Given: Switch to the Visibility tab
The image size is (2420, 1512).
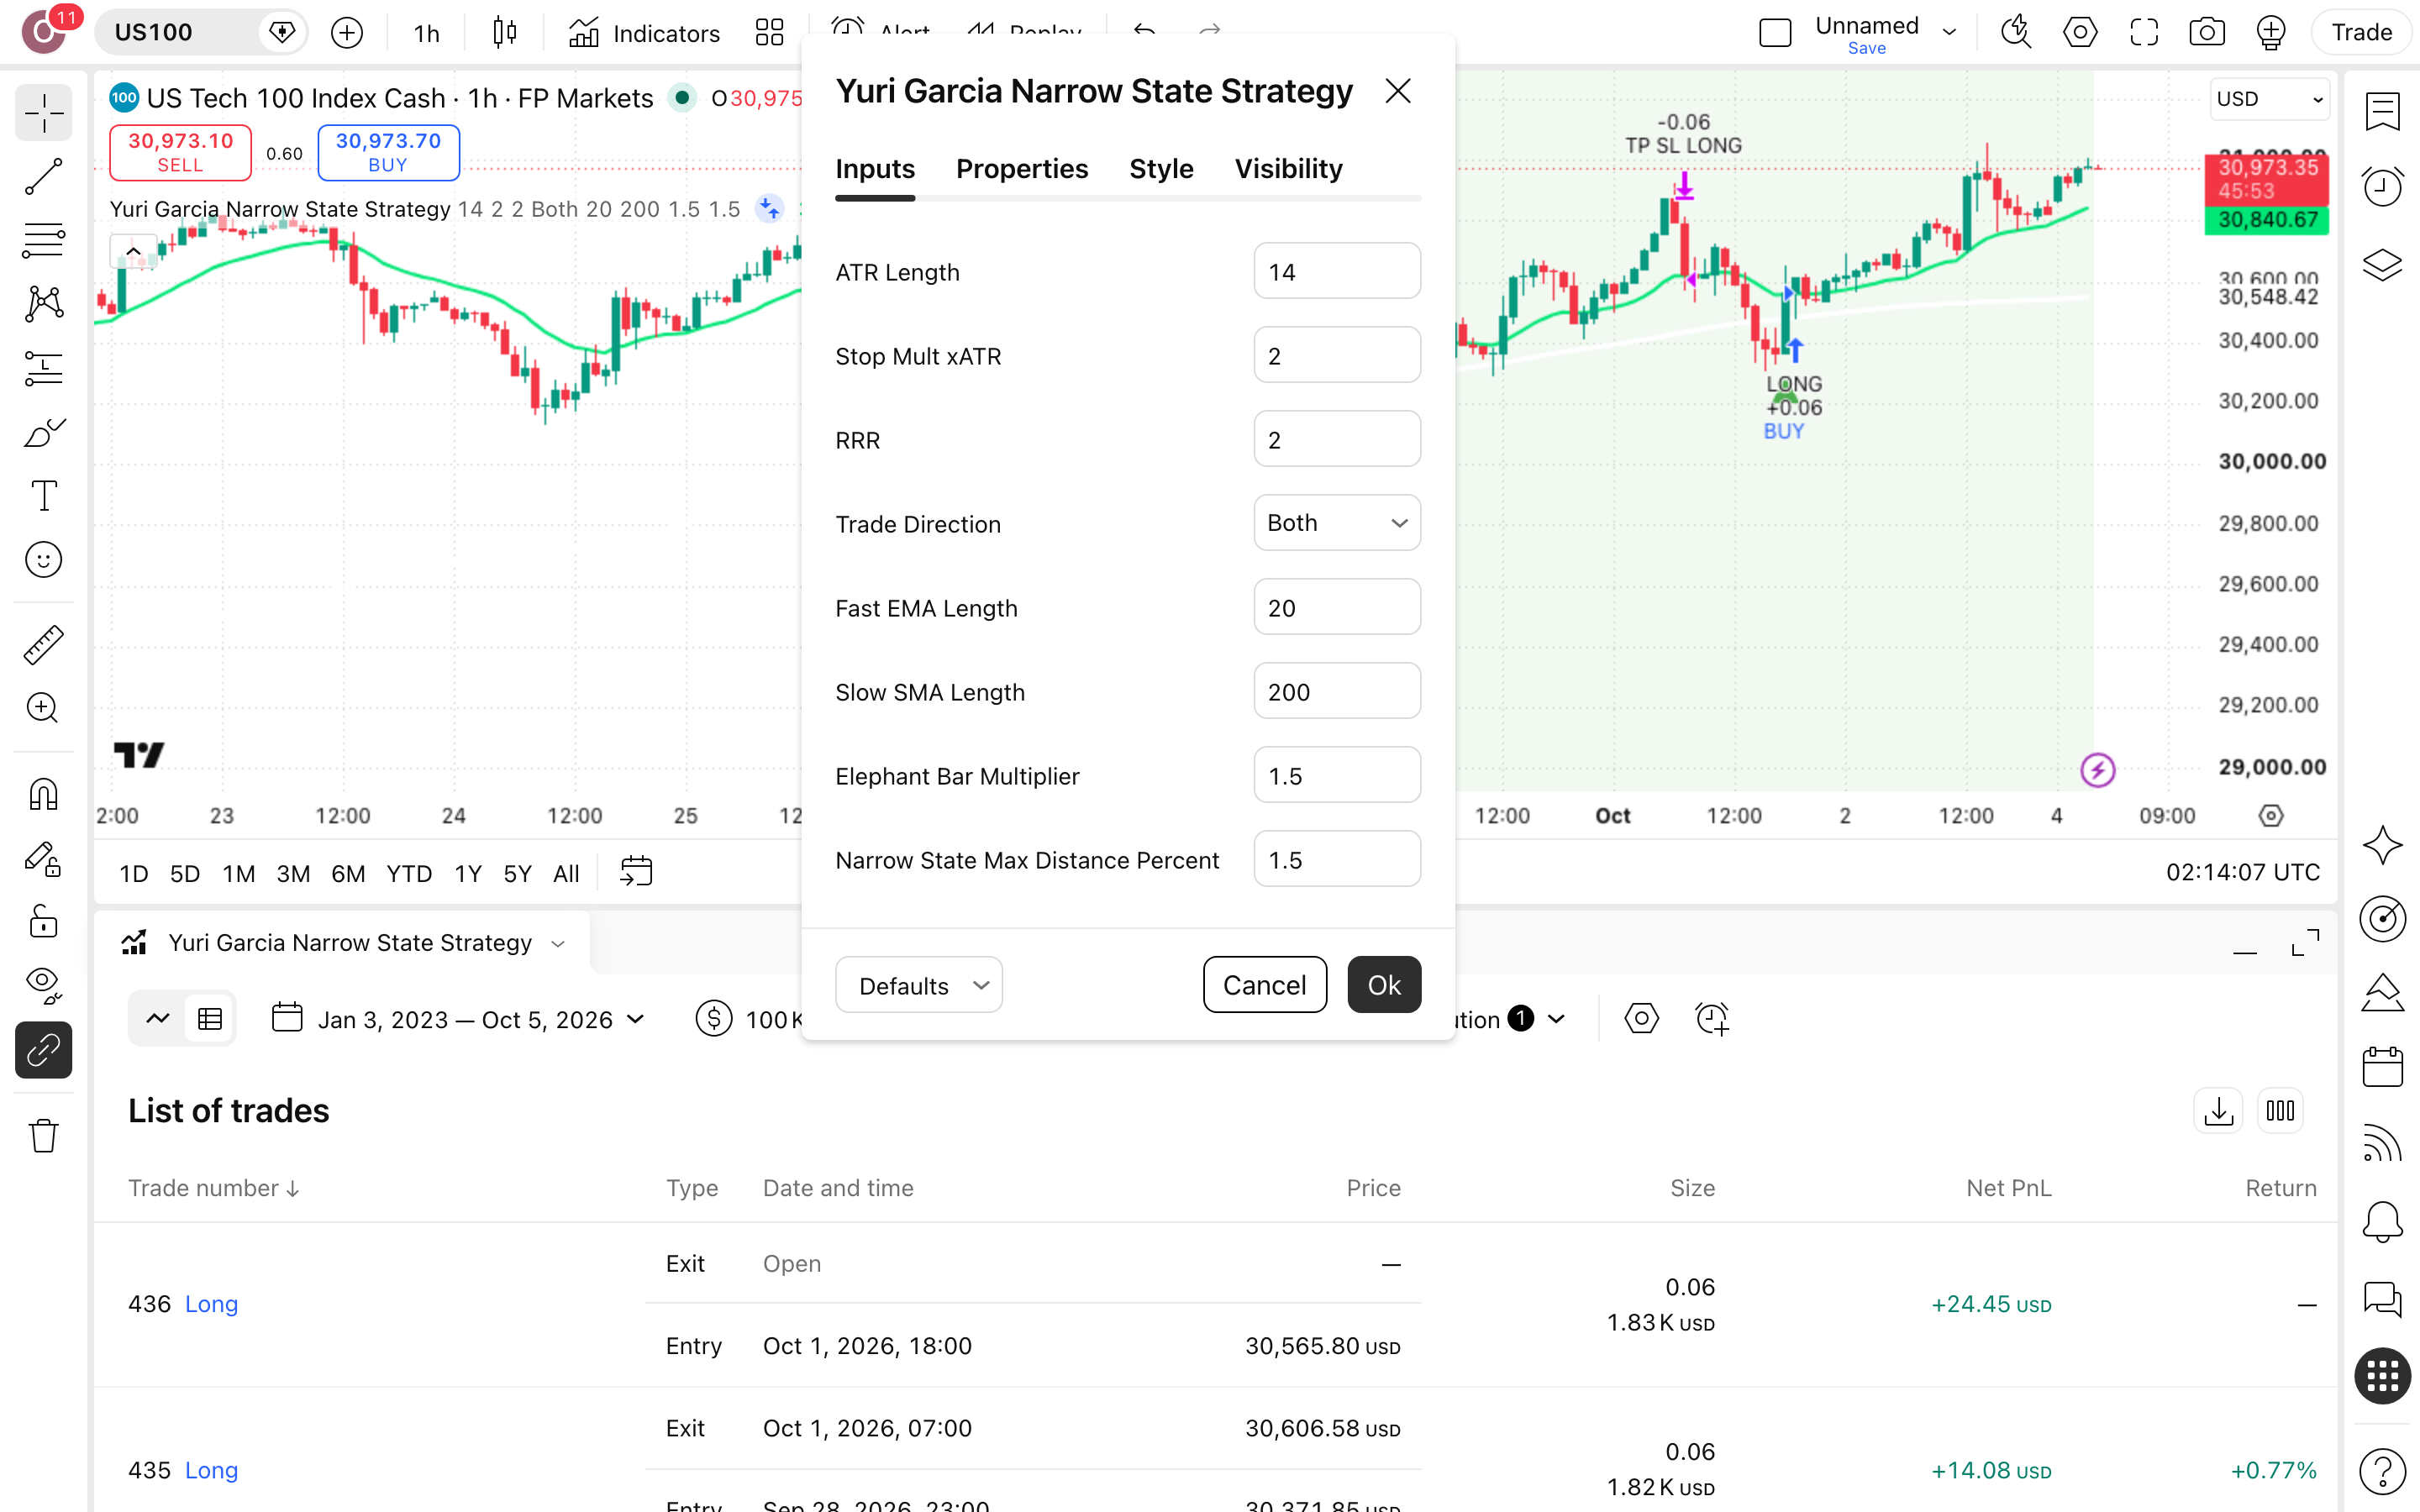Looking at the screenshot, I should (1288, 169).
